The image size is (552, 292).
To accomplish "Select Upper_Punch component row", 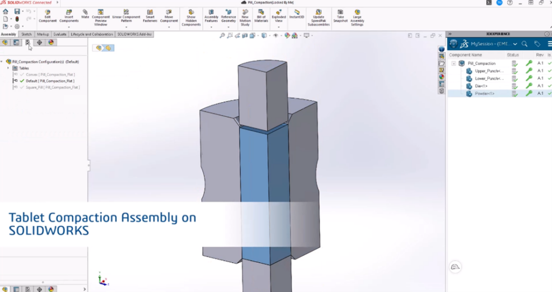I will 500,71.
